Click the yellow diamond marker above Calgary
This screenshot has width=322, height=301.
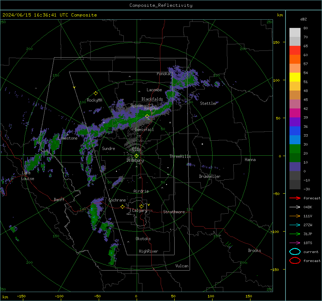point(141,206)
